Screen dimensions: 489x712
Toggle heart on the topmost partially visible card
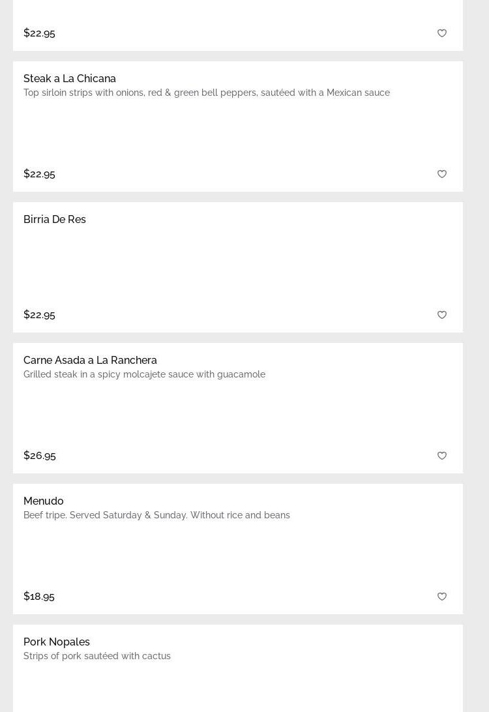click(x=442, y=33)
